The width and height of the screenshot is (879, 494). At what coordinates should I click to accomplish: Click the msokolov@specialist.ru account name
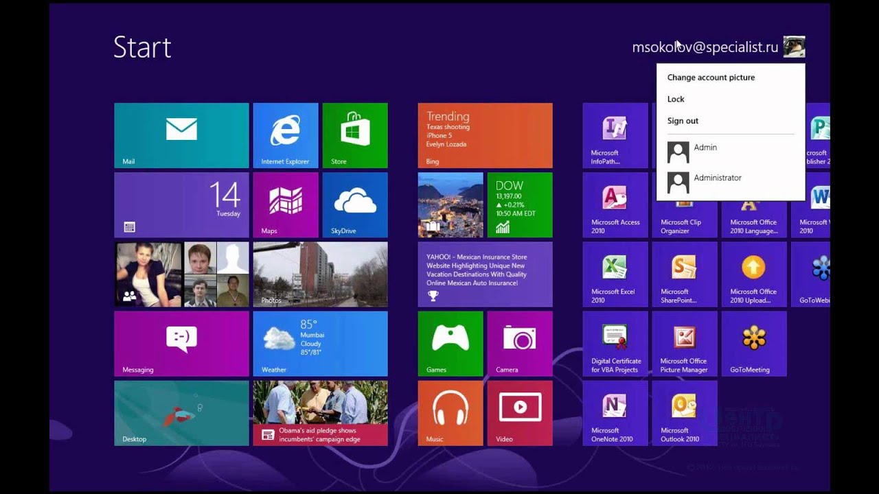(705, 47)
